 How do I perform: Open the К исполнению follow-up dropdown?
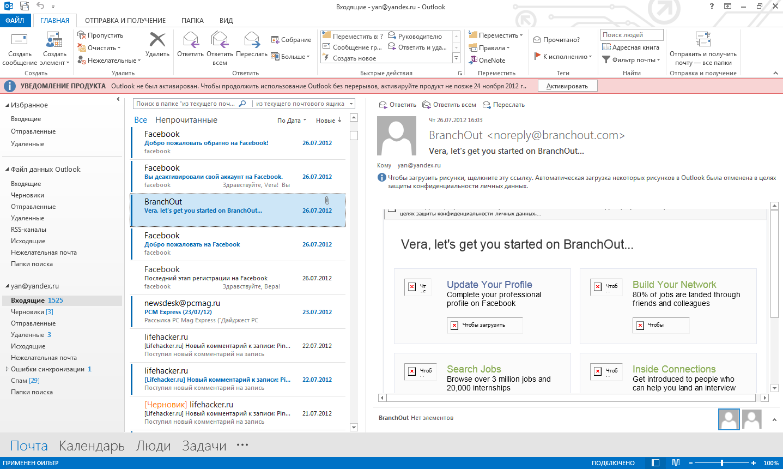pos(562,57)
